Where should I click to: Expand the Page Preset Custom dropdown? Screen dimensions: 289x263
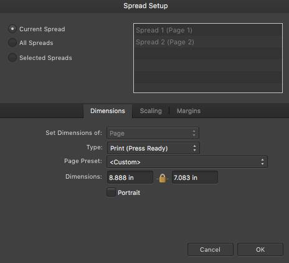[x=187, y=162]
